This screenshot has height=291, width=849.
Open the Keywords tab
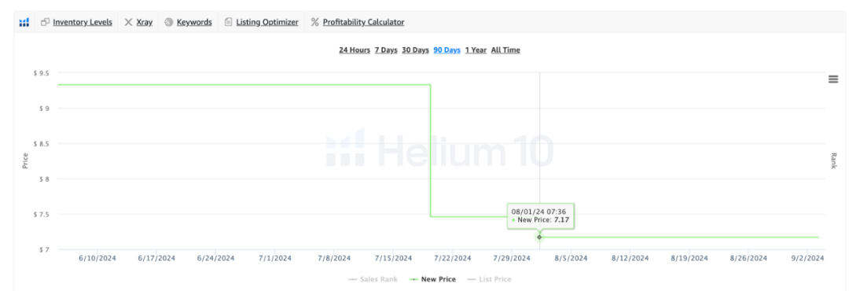[194, 22]
